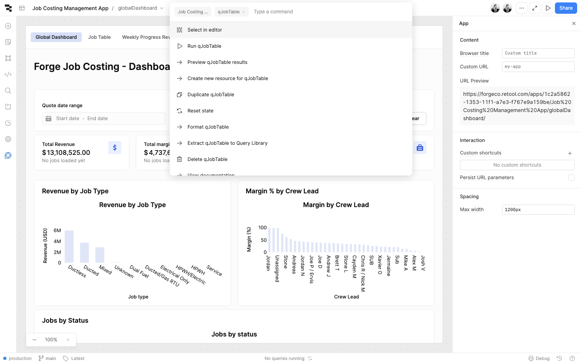Click the Preview play icon in top bar
This screenshot has height=364, width=582.
click(x=548, y=8)
